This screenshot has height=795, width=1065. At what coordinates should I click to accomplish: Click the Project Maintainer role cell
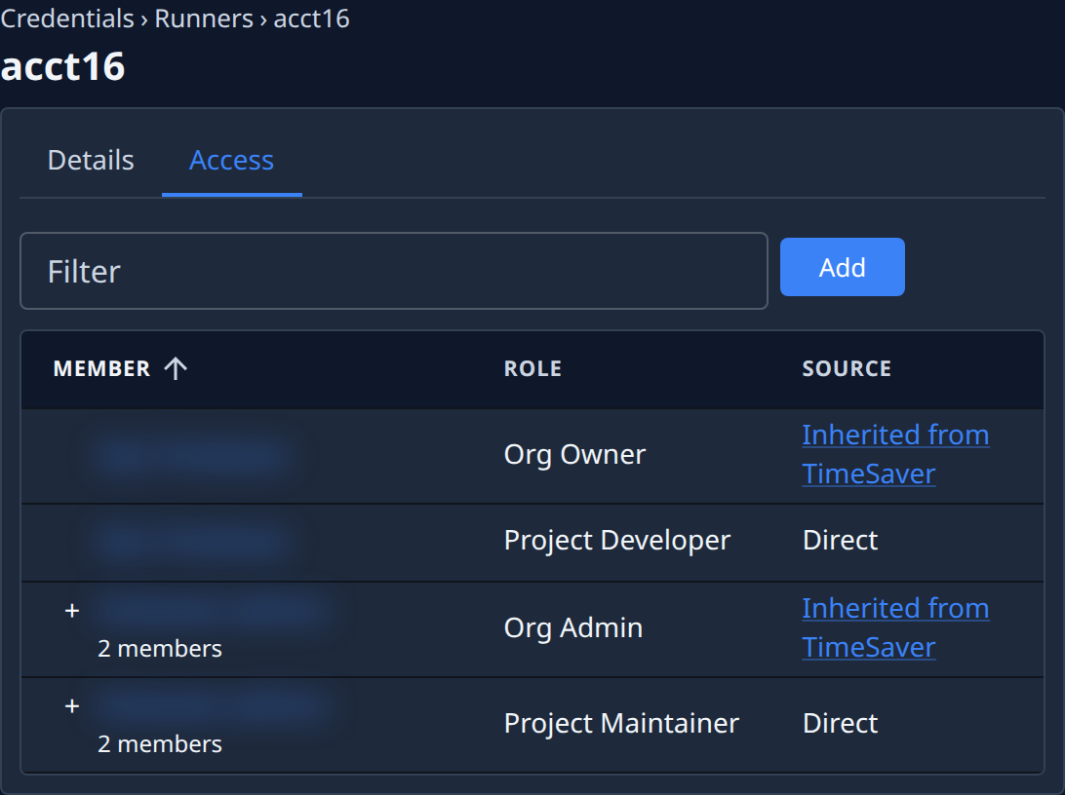[x=621, y=723]
